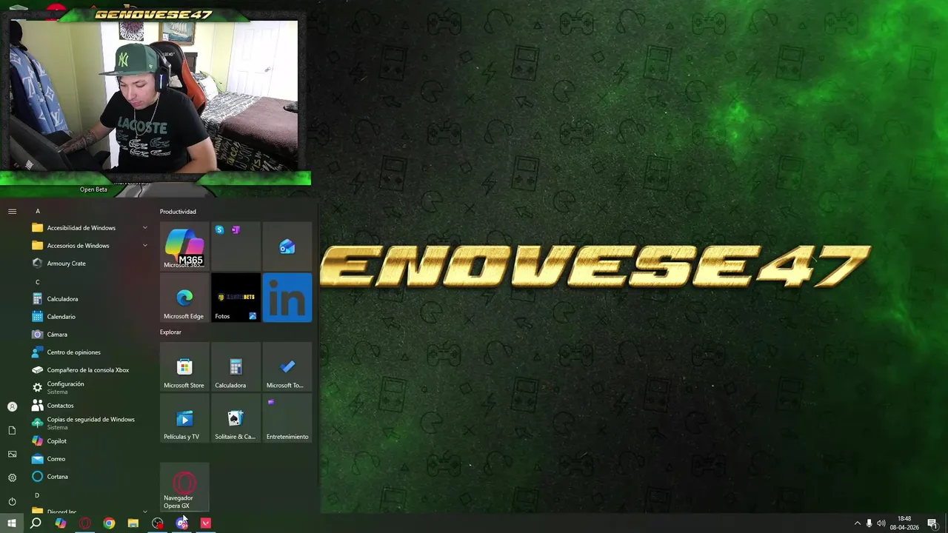The image size is (948, 533).
Task: Click the letter D index header
Action: coord(38,495)
